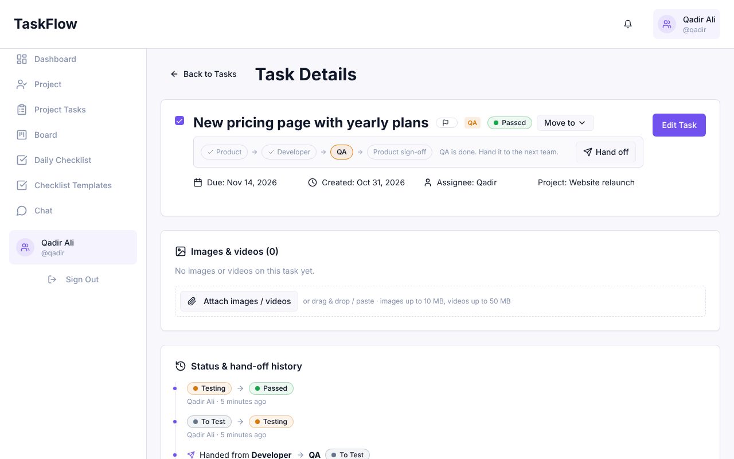Open the notifications bell
This screenshot has width=734, height=459.
pyautogui.click(x=628, y=24)
